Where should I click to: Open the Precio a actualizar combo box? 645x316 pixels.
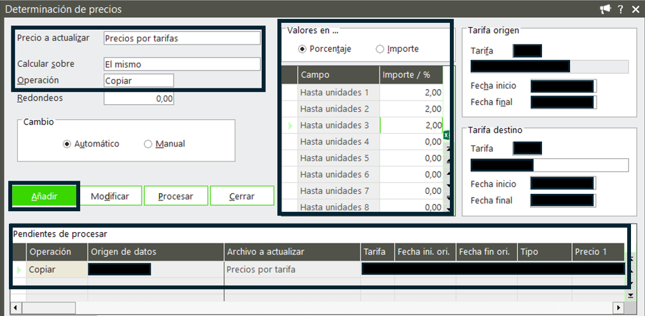point(182,38)
